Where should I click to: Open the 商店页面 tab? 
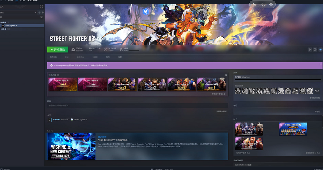53,57
